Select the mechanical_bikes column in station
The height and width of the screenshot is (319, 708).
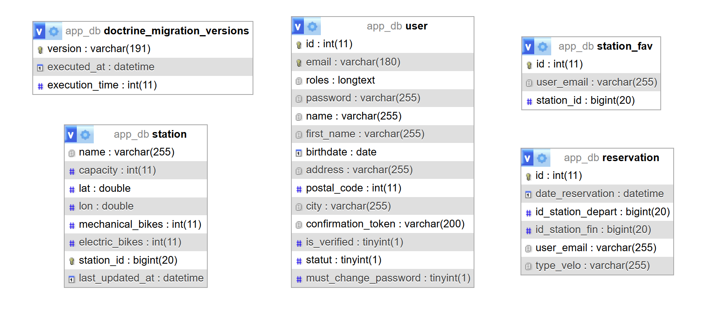coord(140,225)
